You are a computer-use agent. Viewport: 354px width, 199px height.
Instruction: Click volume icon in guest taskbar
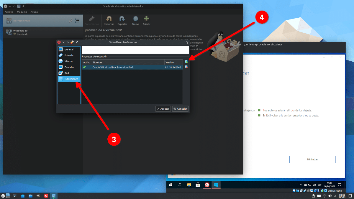314,185
